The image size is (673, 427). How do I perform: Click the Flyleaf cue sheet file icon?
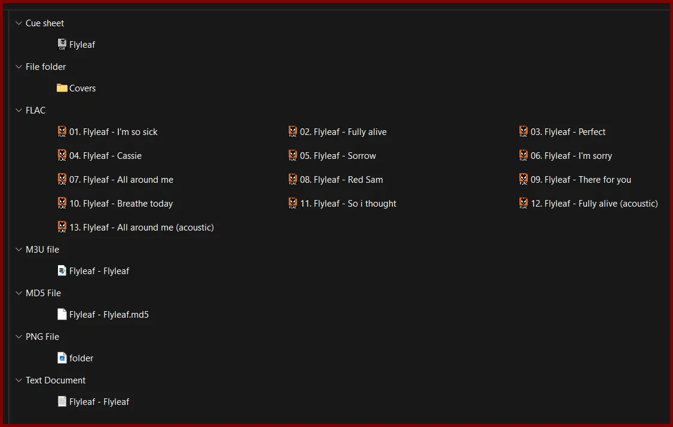coord(62,44)
